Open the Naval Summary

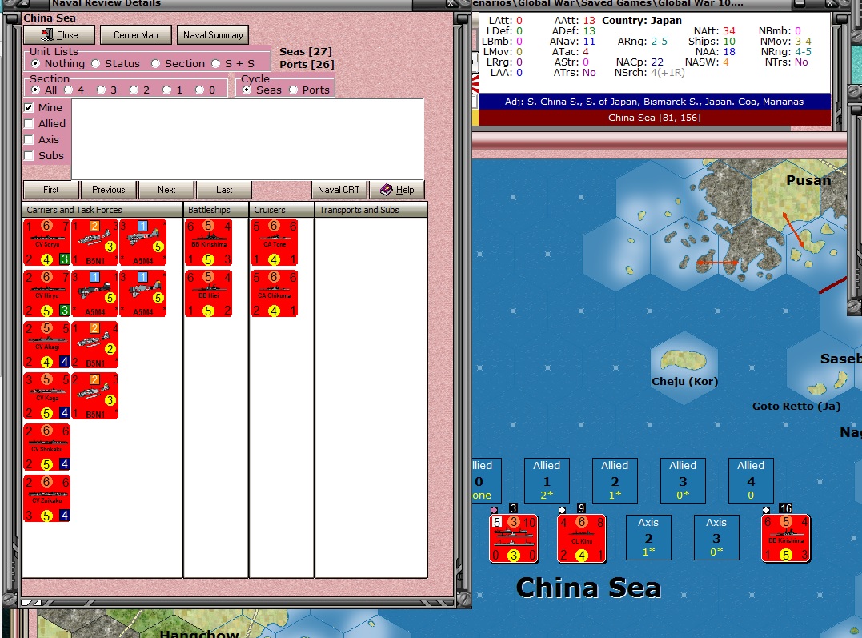click(213, 35)
